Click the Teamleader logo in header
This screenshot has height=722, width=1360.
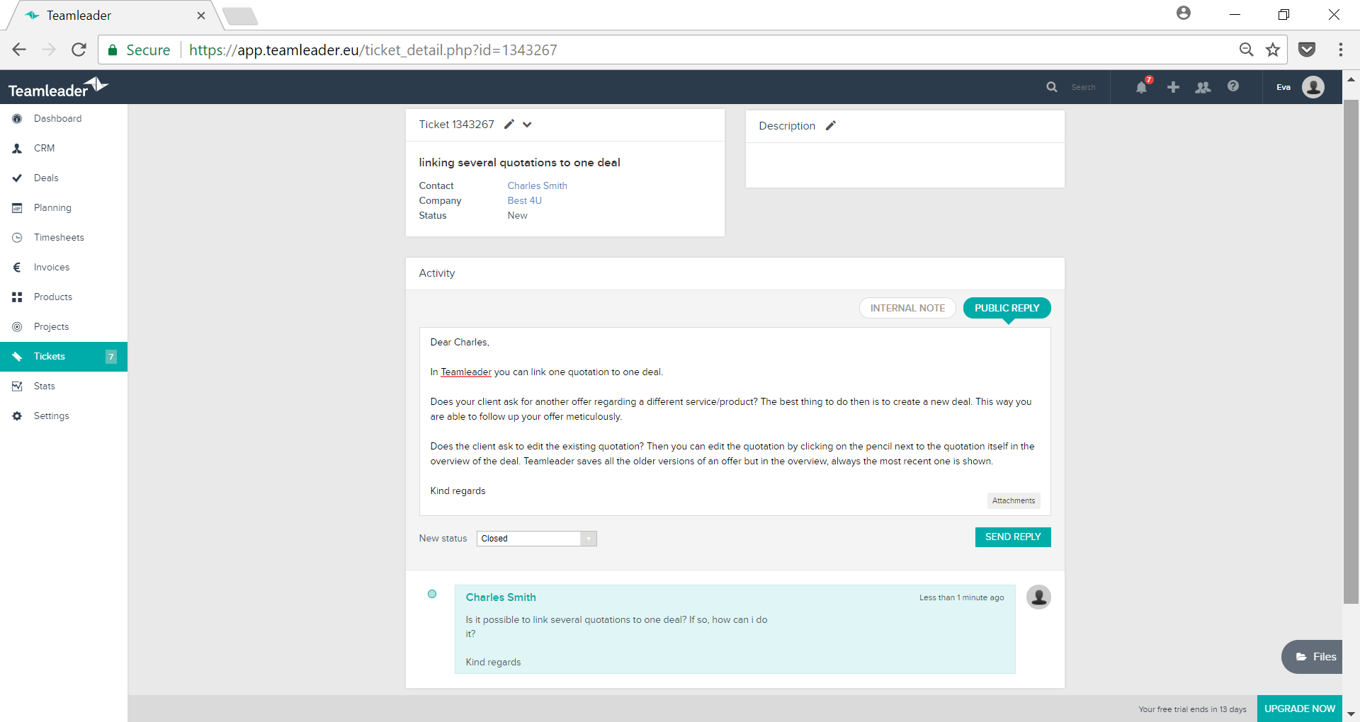point(58,87)
